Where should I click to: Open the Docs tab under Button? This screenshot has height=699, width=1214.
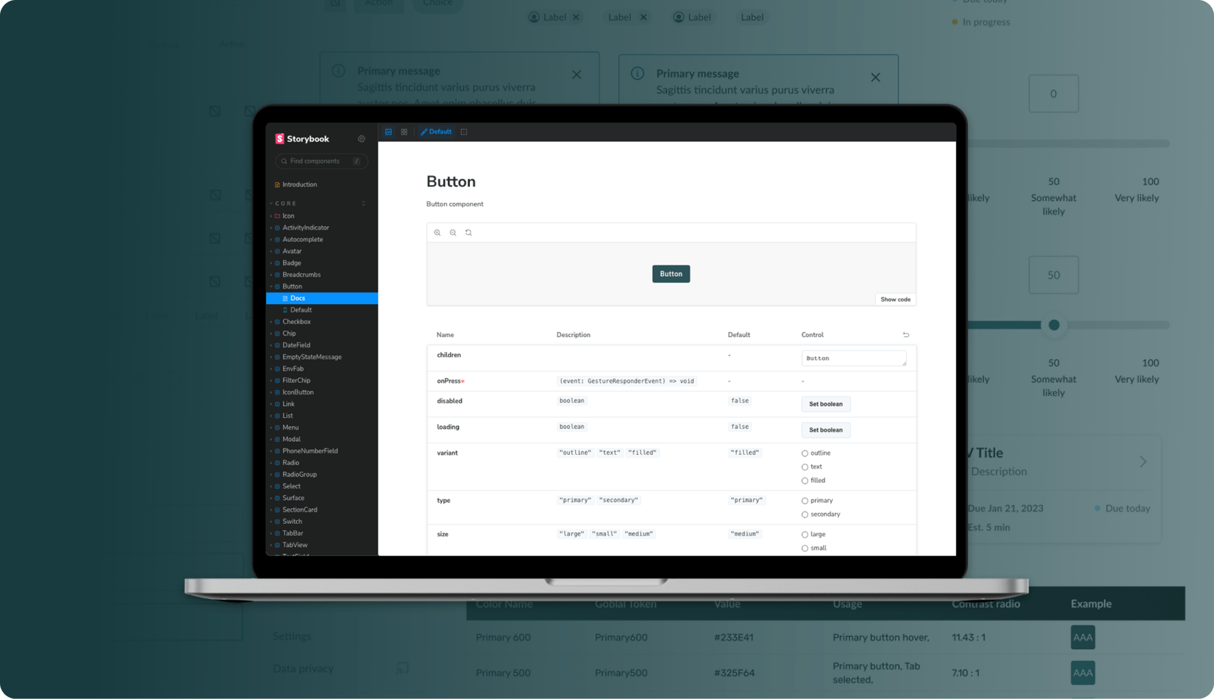pyautogui.click(x=298, y=298)
